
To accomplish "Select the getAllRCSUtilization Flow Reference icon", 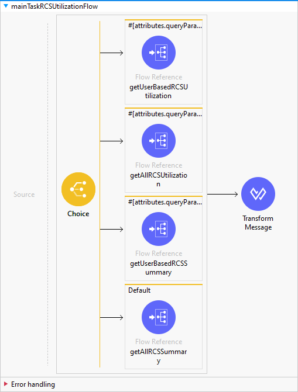I will 159,141.
